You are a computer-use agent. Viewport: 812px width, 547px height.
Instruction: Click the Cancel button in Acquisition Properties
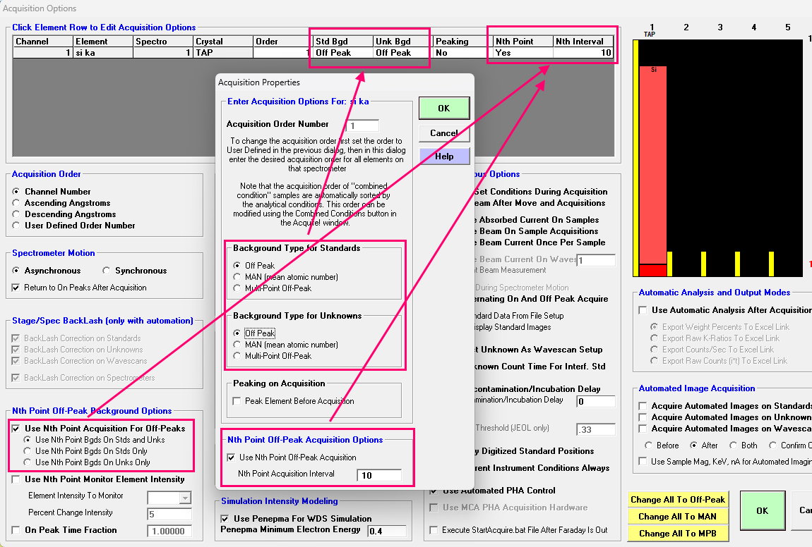pos(443,133)
